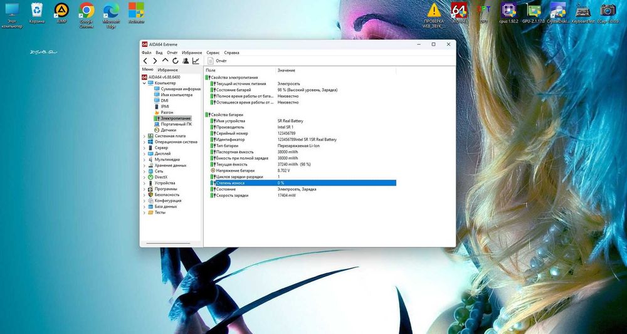Image resolution: width=627 pixels, height=334 pixels.
Task: Switch to the Меню tab
Action: [147, 70]
